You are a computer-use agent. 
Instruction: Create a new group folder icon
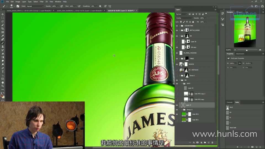tap(205, 143)
